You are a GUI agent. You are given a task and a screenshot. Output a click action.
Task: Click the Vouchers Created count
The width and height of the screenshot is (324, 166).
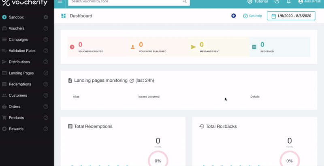point(80,45)
